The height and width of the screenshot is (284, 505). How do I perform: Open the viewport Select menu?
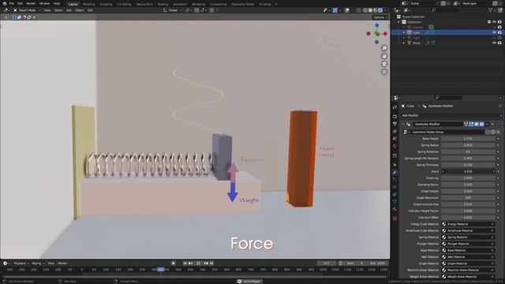pos(58,10)
